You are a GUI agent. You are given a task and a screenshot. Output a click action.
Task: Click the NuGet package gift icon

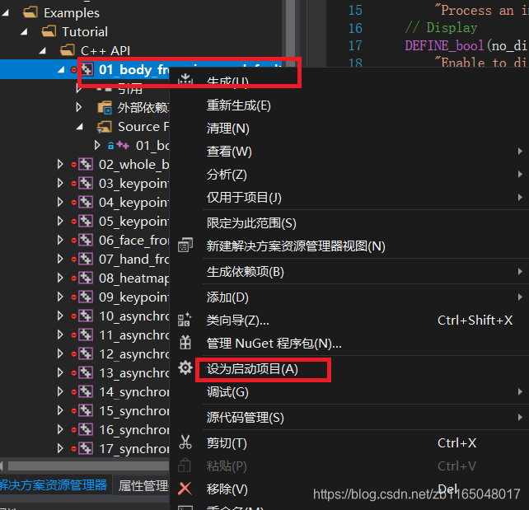pos(185,343)
